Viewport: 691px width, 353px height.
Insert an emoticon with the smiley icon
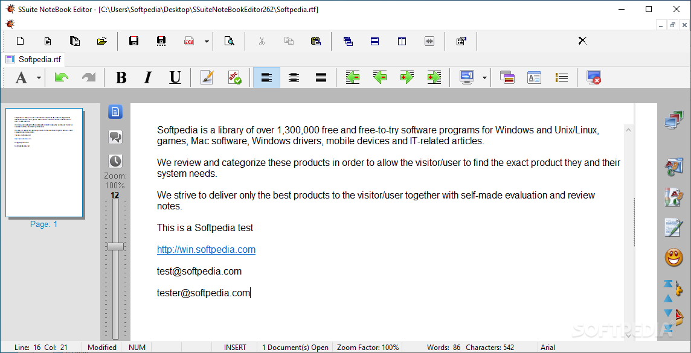pos(673,257)
